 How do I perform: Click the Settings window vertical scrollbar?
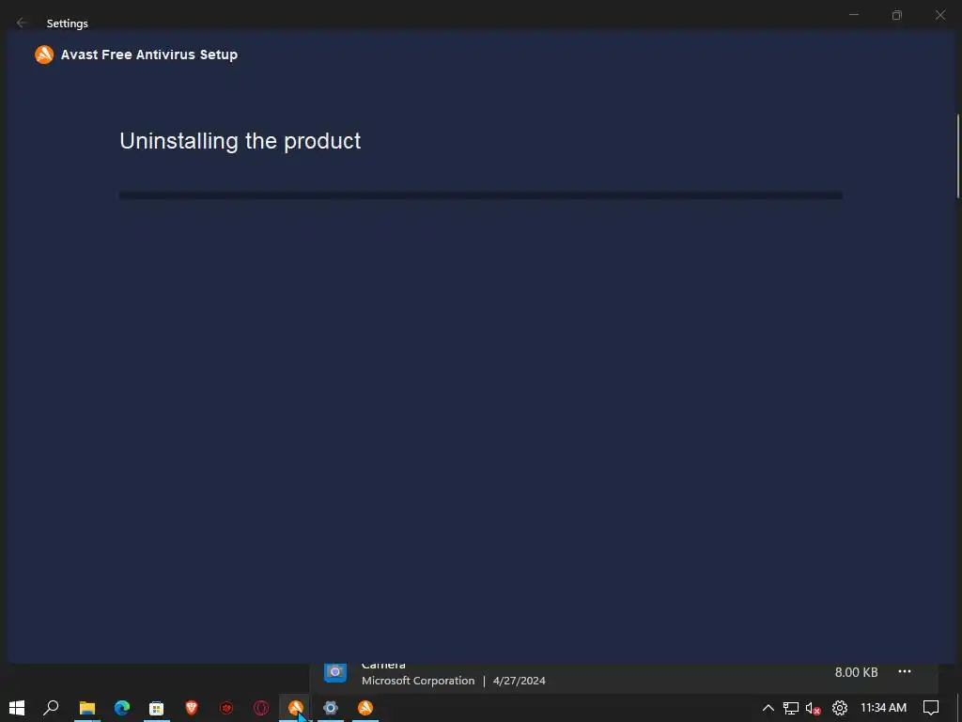pyautogui.click(x=957, y=156)
